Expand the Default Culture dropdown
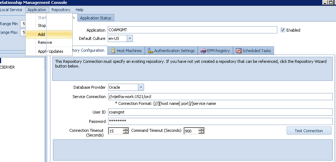 (x=130, y=38)
